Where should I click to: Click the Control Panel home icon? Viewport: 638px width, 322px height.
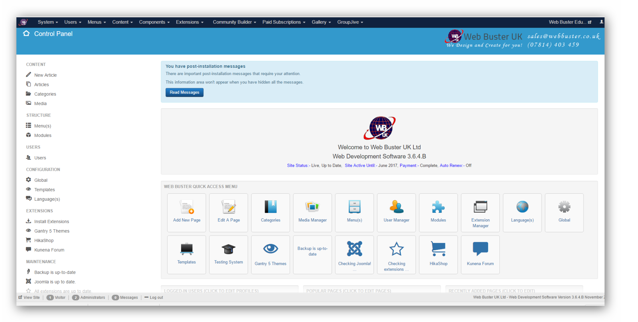click(26, 34)
